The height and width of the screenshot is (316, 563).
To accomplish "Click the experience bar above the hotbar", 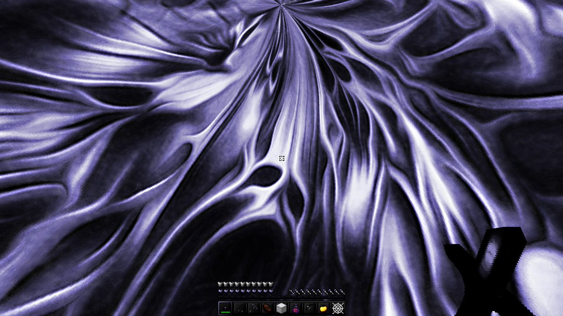I will point(281,297).
